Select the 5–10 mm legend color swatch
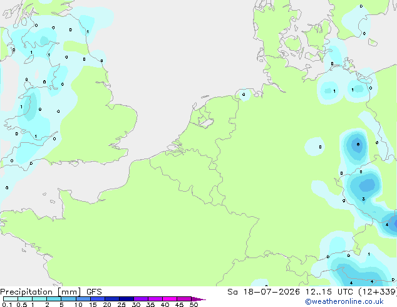397x307 pixels. [68, 299]
